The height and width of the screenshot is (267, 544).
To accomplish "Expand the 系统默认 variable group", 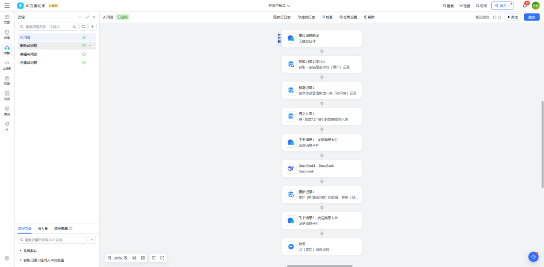I will tap(21, 250).
